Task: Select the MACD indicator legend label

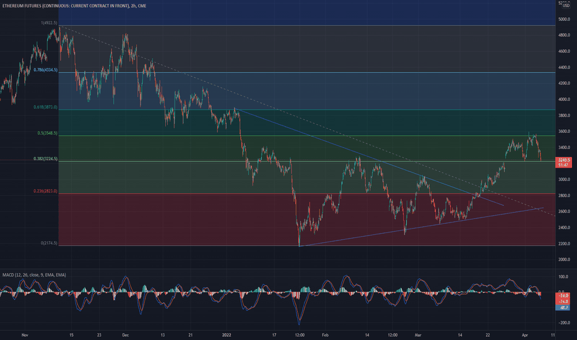Action: [34, 275]
